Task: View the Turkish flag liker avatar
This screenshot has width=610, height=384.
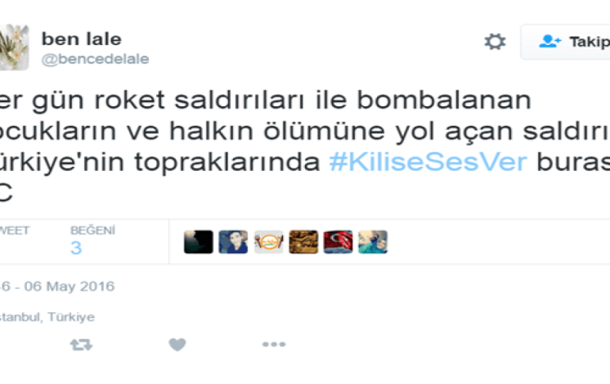Action: (338, 241)
